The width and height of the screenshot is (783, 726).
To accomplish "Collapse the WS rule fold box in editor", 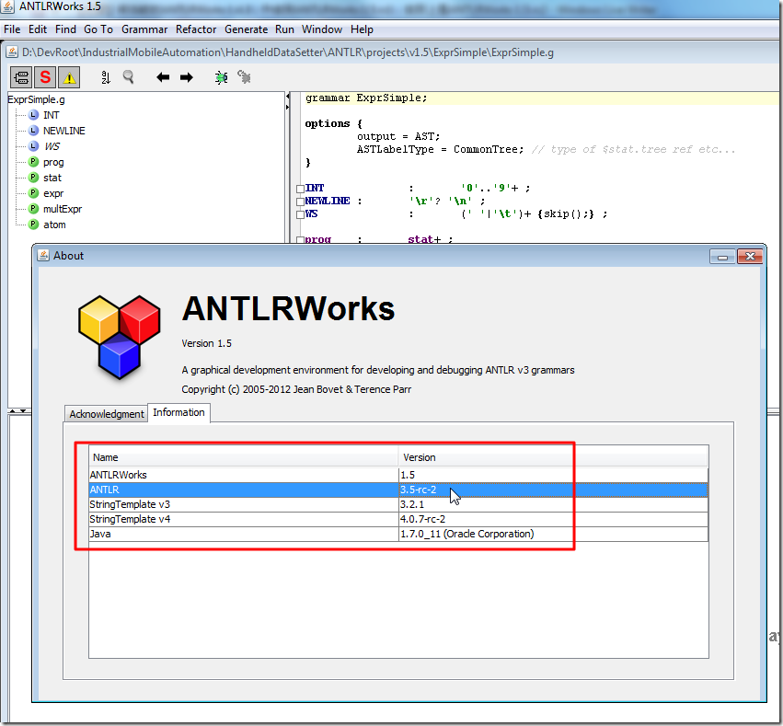I will 300,214.
